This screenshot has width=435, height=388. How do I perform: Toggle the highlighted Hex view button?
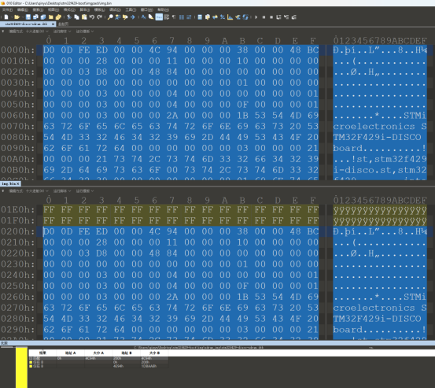[159, 17]
